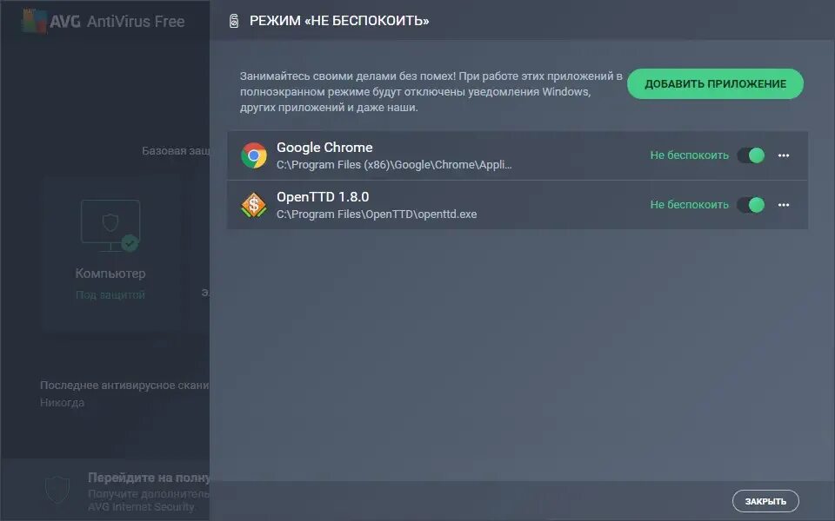Click the 'Базовая защ…' label in background
Image resolution: width=835 pixels, height=521 pixels.
coord(176,151)
